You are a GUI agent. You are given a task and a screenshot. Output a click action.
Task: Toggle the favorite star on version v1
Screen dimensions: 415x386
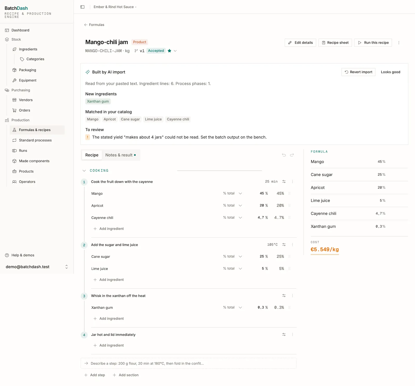click(x=169, y=51)
